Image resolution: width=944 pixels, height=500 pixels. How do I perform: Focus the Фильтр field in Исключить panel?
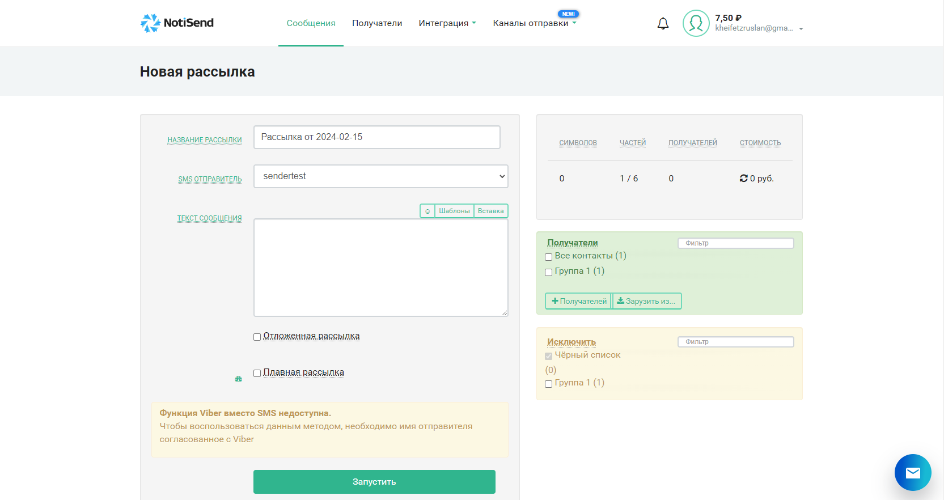(x=736, y=342)
